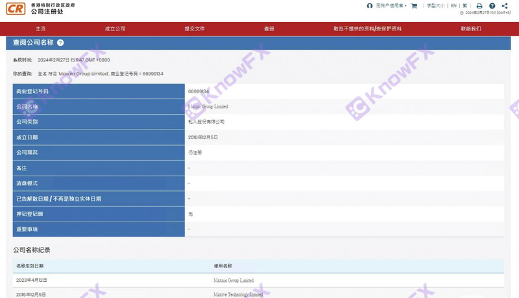Select Maxive Technology Limited name record
The width and height of the screenshot is (519, 298).
[238, 294]
